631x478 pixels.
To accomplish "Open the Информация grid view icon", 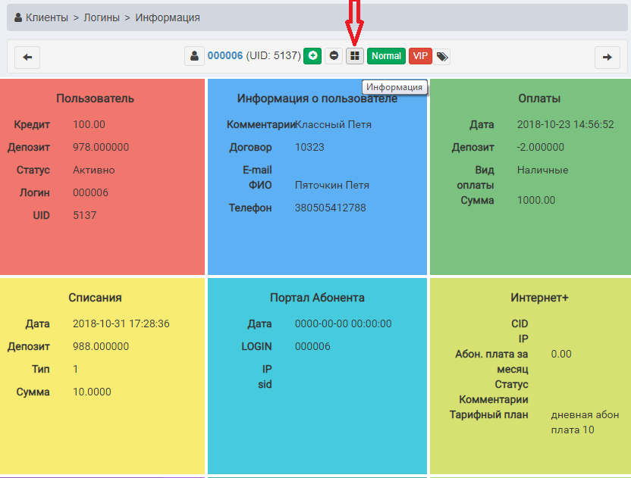I will point(355,56).
